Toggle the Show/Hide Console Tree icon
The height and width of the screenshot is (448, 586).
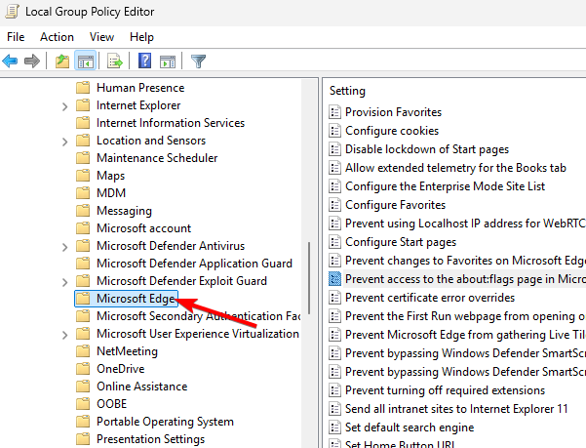click(x=85, y=61)
